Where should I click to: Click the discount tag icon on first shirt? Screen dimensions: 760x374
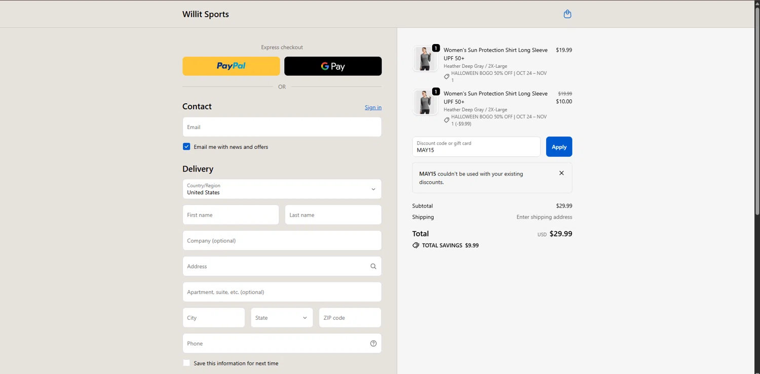click(x=446, y=76)
